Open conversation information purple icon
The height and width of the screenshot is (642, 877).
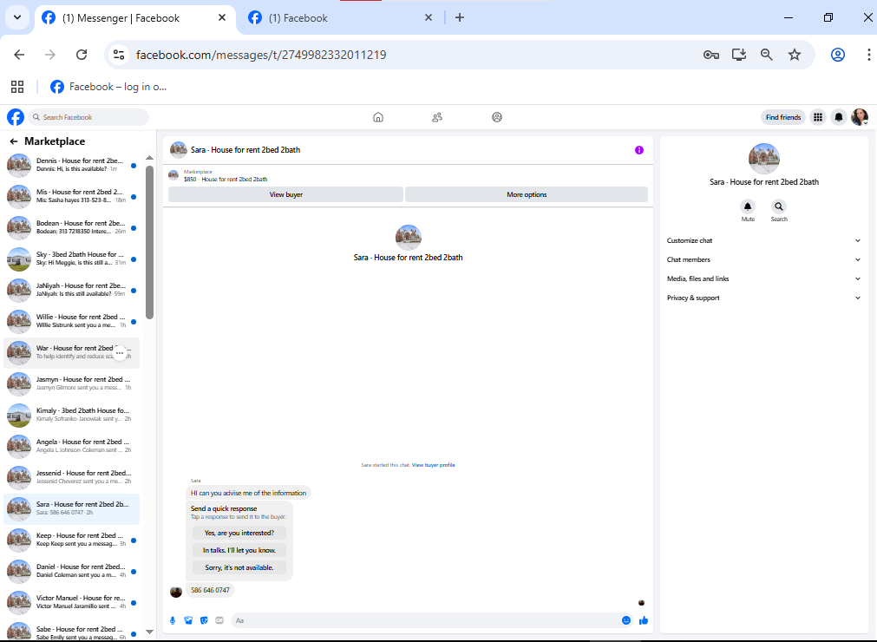click(639, 150)
